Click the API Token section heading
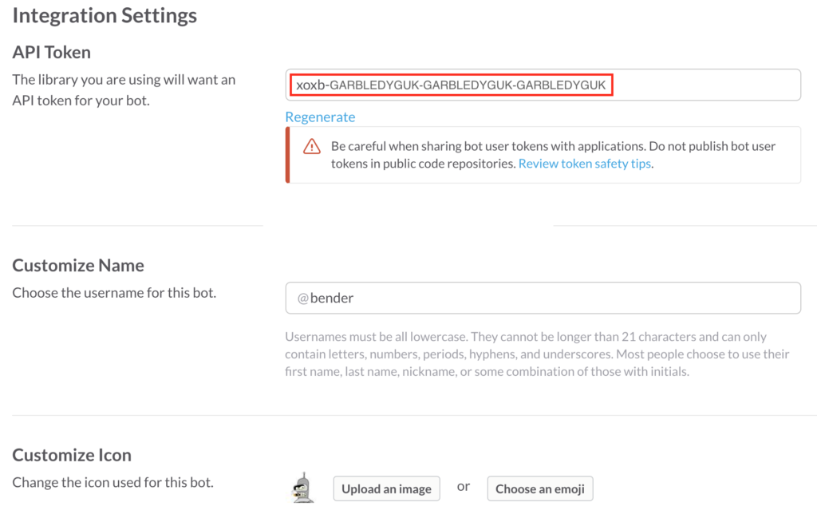 (x=52, y=53)
